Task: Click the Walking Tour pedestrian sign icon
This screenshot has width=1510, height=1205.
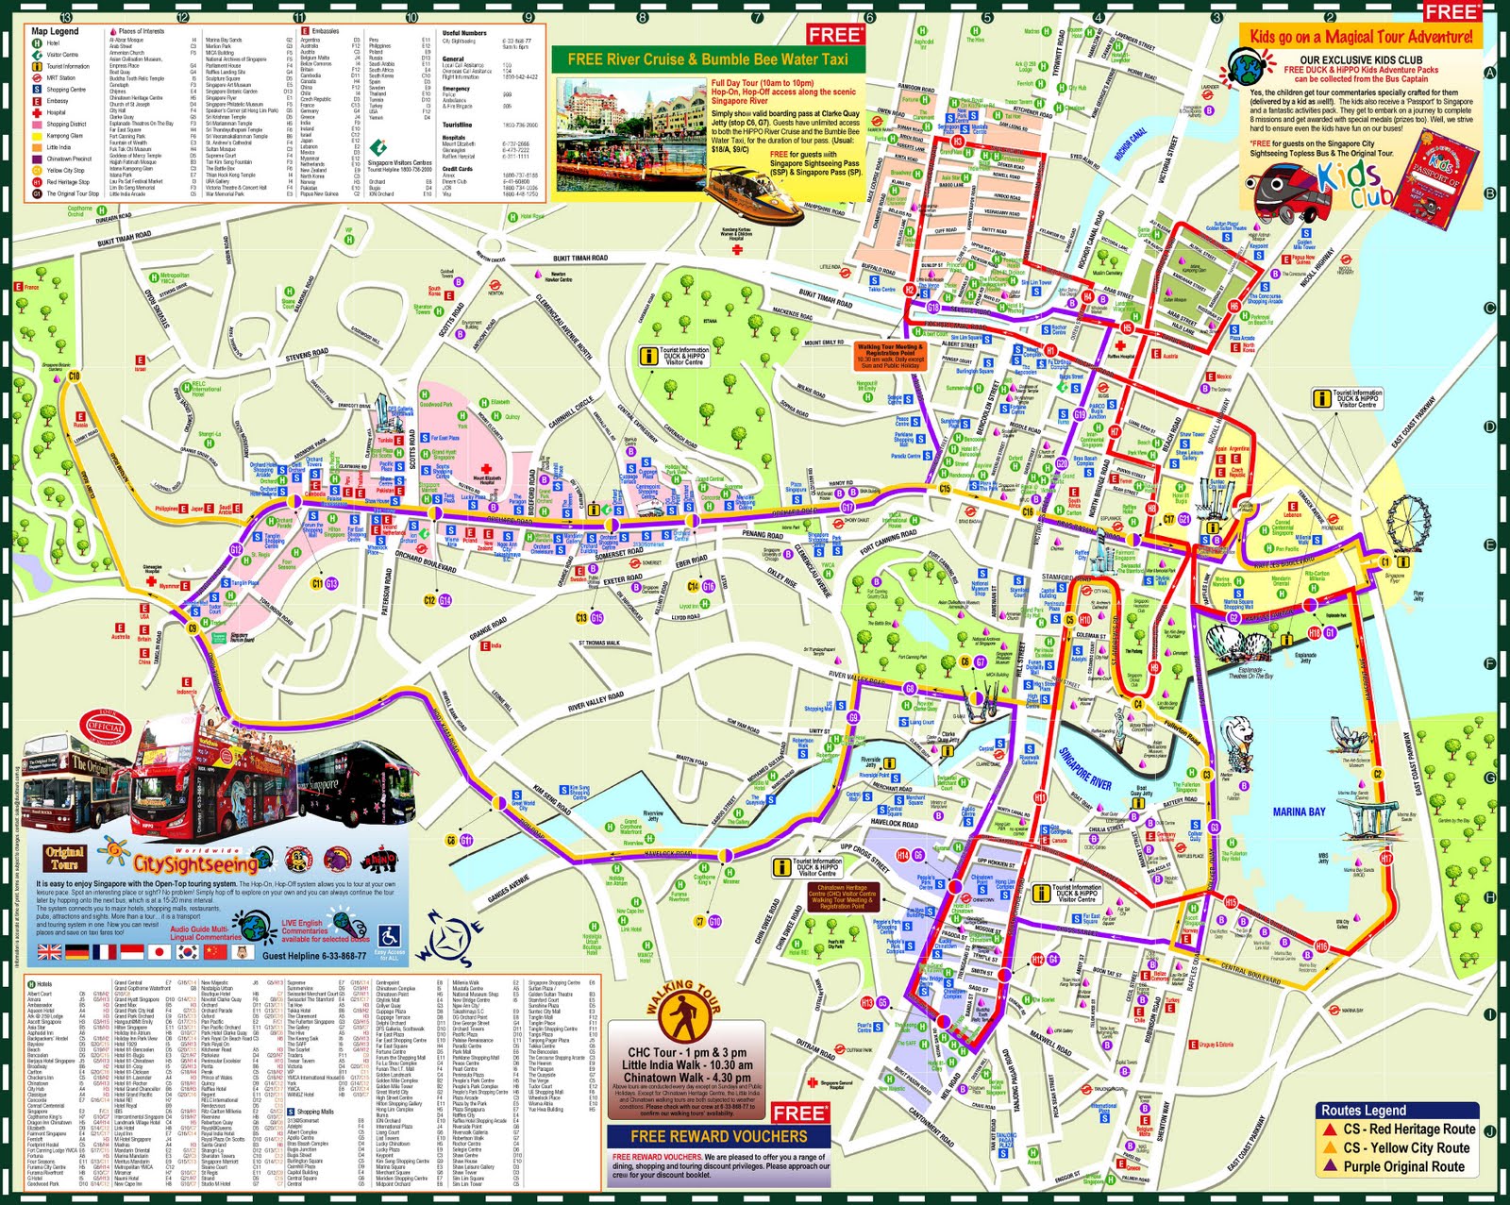Action: click(x=685, y=1016)
